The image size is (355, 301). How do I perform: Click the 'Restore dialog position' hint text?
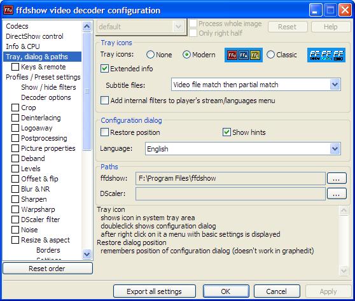pos(132,242)
